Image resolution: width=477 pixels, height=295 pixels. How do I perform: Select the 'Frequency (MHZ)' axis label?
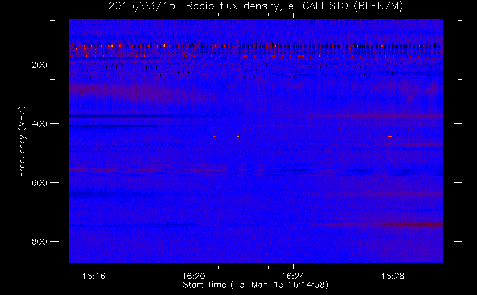point(22,141)
